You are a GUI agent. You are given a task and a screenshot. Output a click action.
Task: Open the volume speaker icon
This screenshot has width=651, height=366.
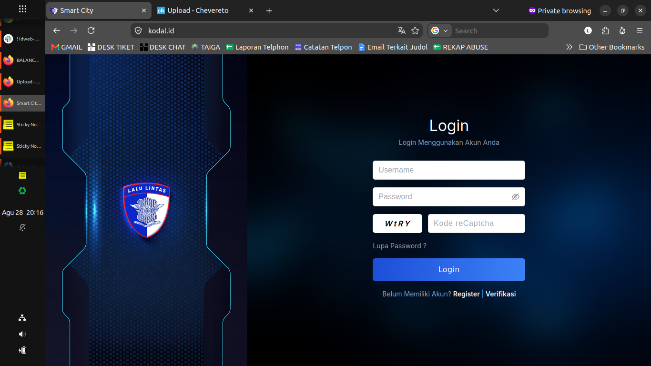[x=22, y=334]
